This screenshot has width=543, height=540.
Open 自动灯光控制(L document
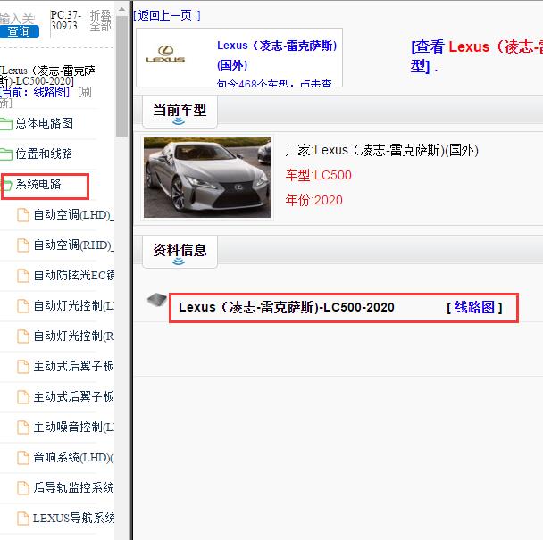74,305
